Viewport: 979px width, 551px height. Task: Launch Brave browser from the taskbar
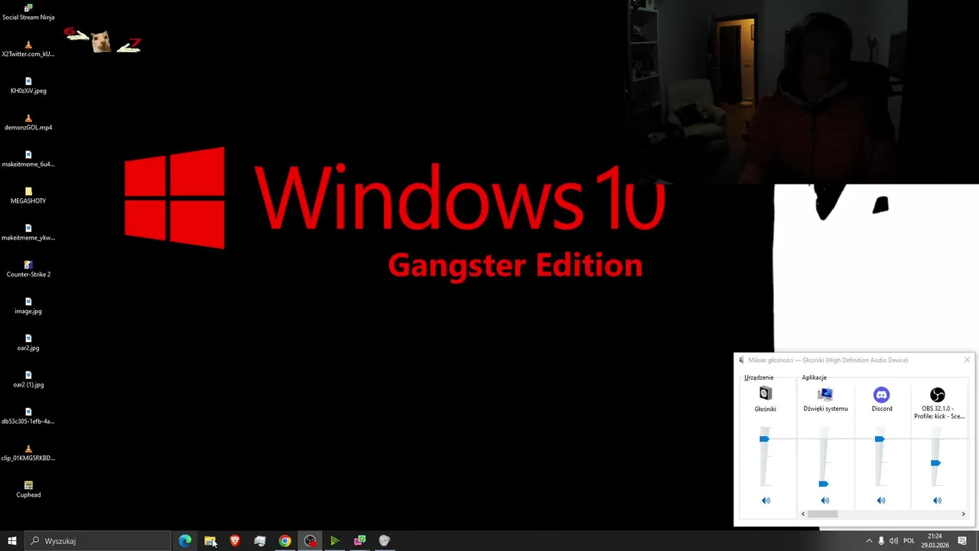pos(235,541)
